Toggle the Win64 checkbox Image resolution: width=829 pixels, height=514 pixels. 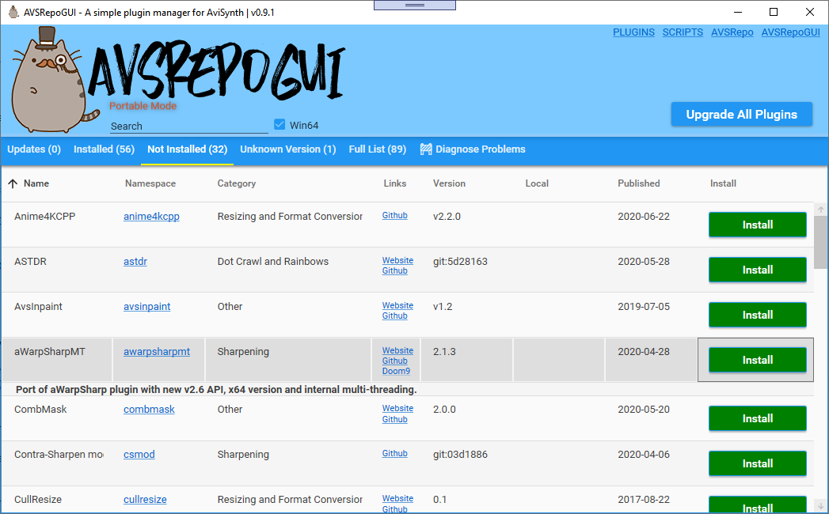tap(280, 125)
